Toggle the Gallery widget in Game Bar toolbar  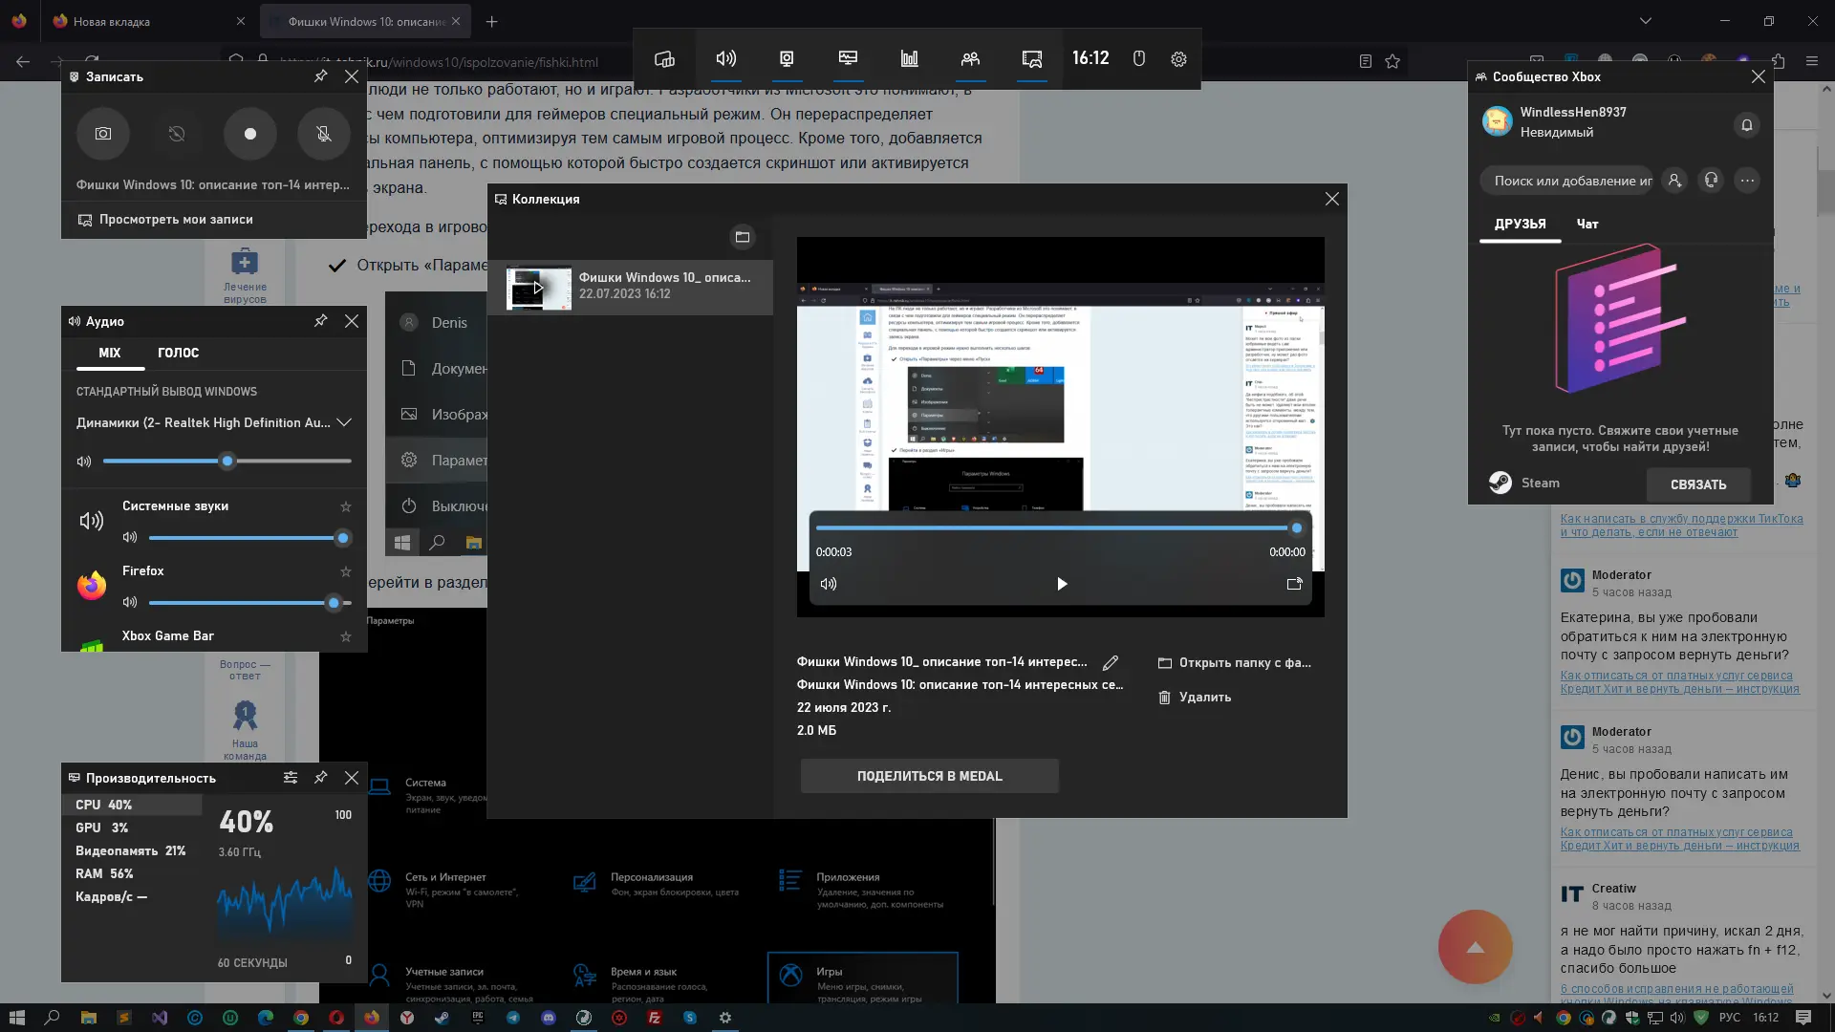click(x=1032, y=59)
